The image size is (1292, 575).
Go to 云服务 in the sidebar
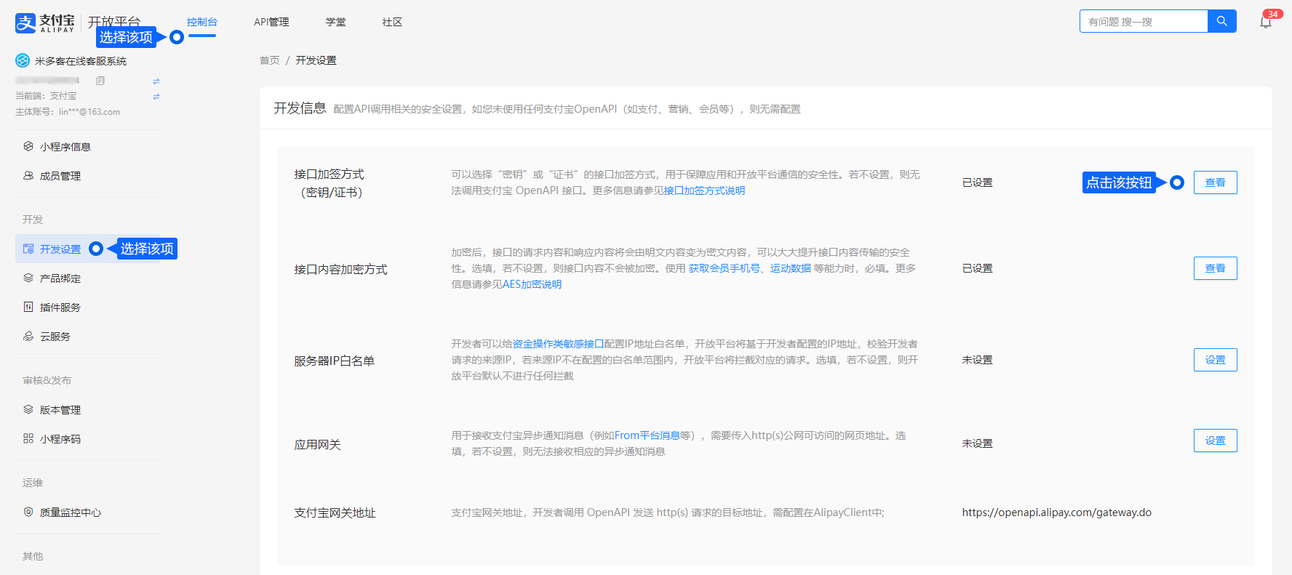click(x=55, y=337)
